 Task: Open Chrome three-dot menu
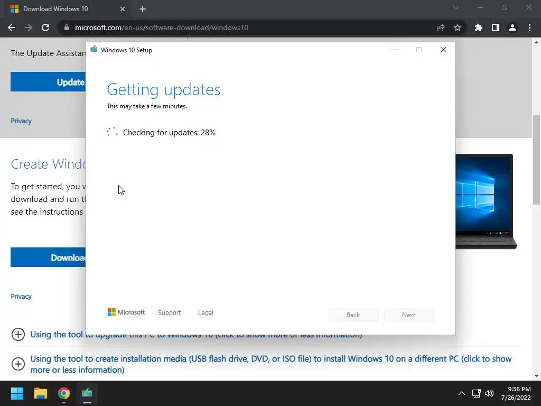coord(529,27)
